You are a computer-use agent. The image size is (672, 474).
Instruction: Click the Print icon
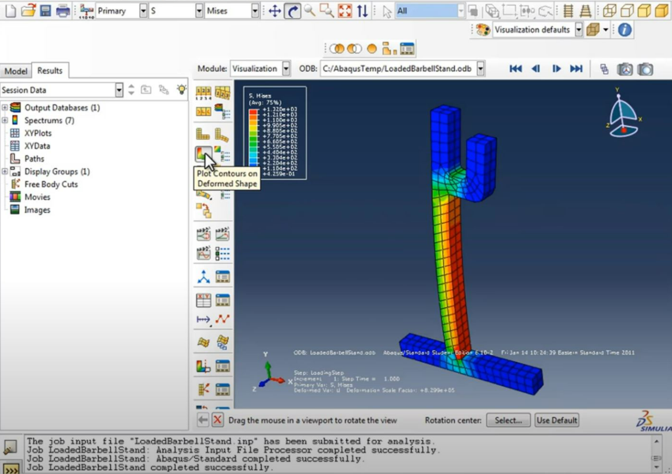(x=63, y=10)
